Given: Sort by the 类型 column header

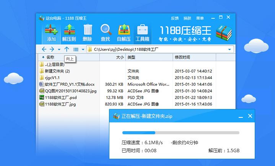Looking at the screenshot, I should pos(149,57).
